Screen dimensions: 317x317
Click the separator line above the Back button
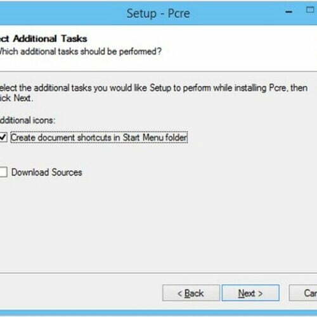point(158,273)
